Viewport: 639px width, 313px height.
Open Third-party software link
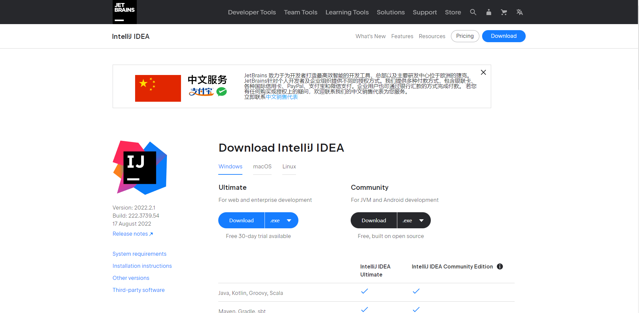tap(138, 290)
